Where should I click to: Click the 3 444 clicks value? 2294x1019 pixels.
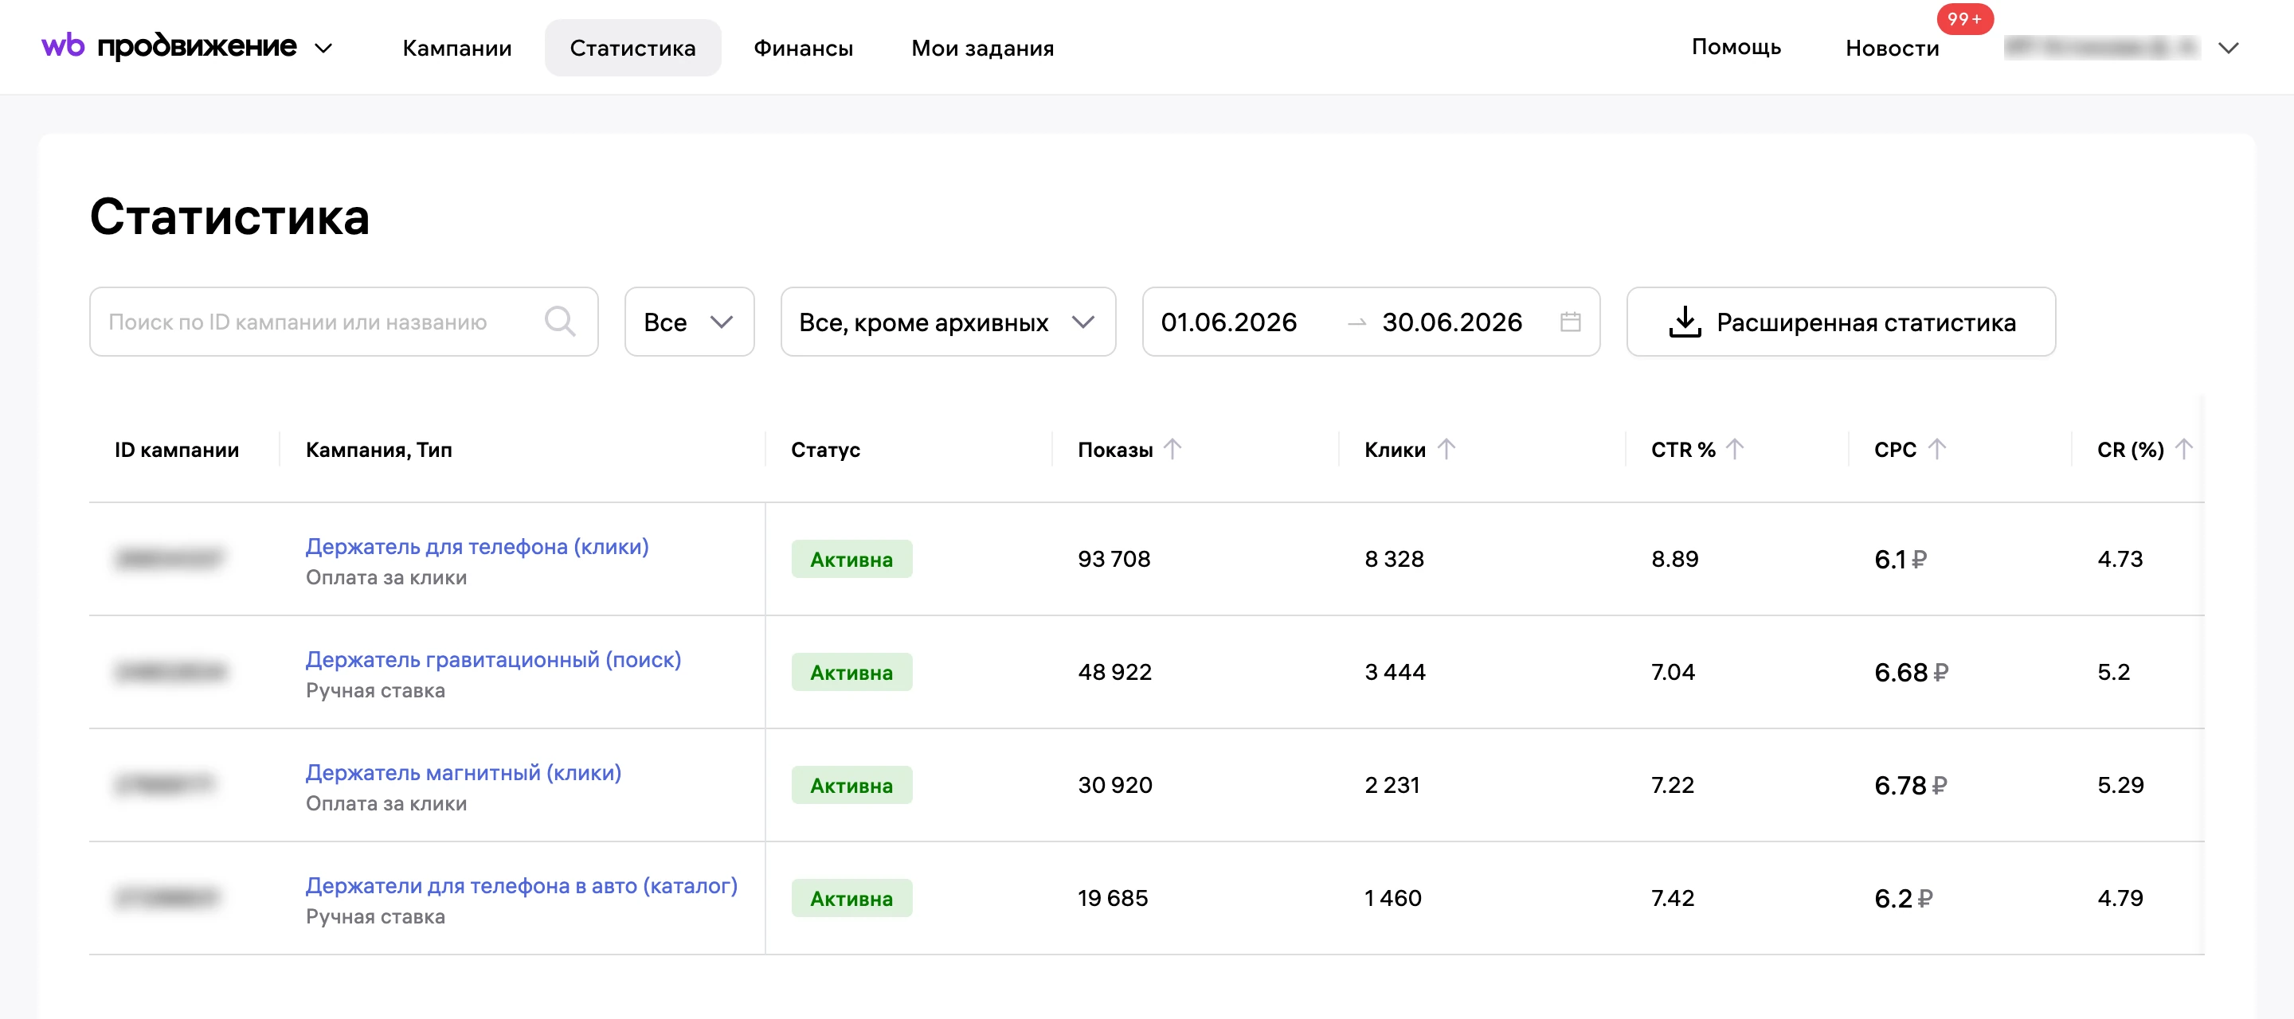(x=1395, y=672)
